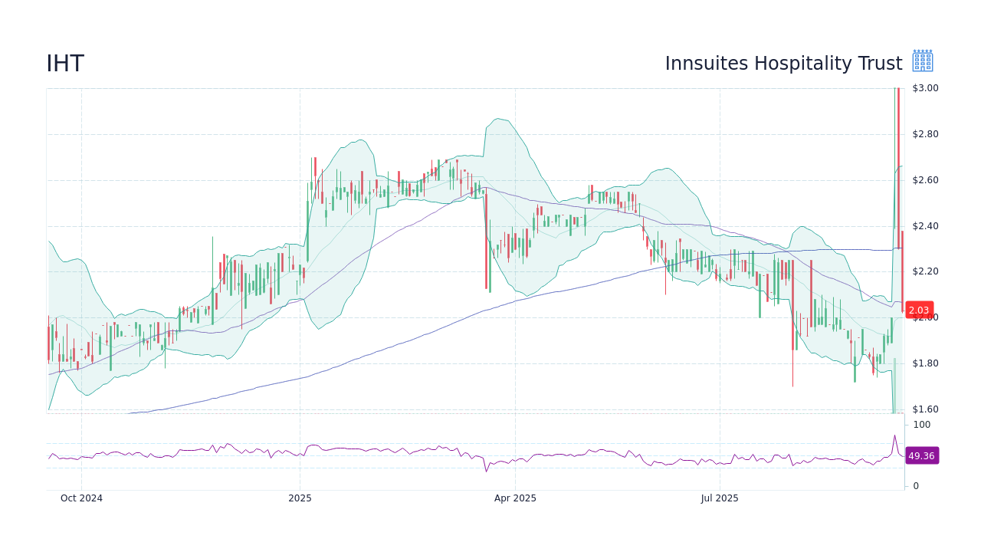Click the IHT ticker symbol label

tap(64, 64)
